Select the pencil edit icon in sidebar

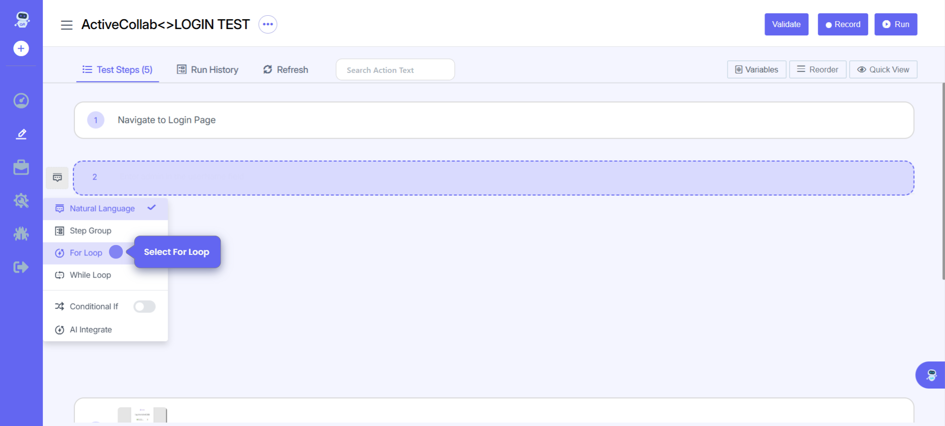[21, 134]
